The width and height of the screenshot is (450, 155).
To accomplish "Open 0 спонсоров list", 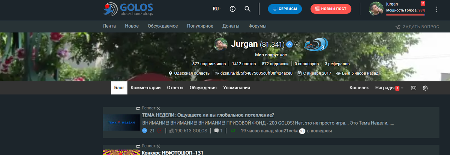I will [307, 63].
